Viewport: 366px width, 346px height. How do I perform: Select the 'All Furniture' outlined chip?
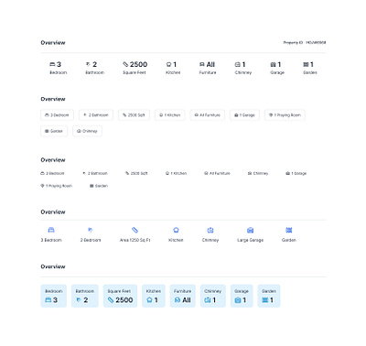[x=208, y=115]
